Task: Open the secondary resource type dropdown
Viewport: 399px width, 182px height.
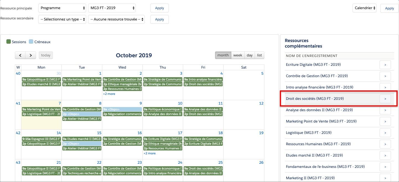Action: (62, 19)
